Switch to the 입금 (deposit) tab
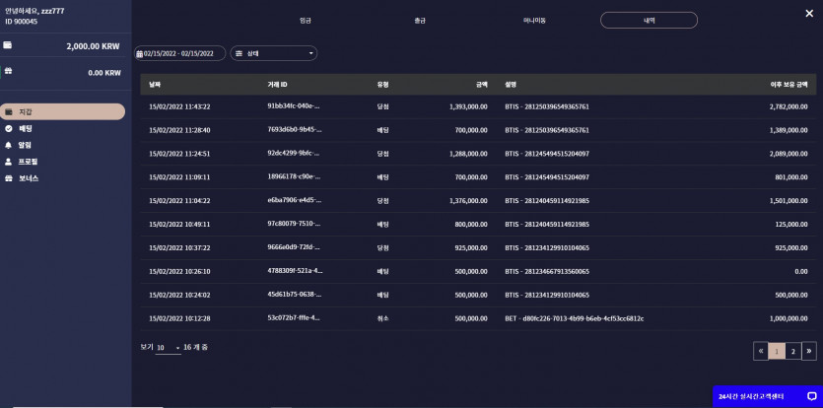This screenshot has width=823, height=408. pyautogui.click(x=306, y=21)
